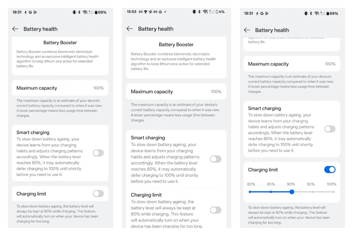Viewport: 354px width, 236px height.
Task: Tap the back arrow in the left screenshot
Action: 15,29
